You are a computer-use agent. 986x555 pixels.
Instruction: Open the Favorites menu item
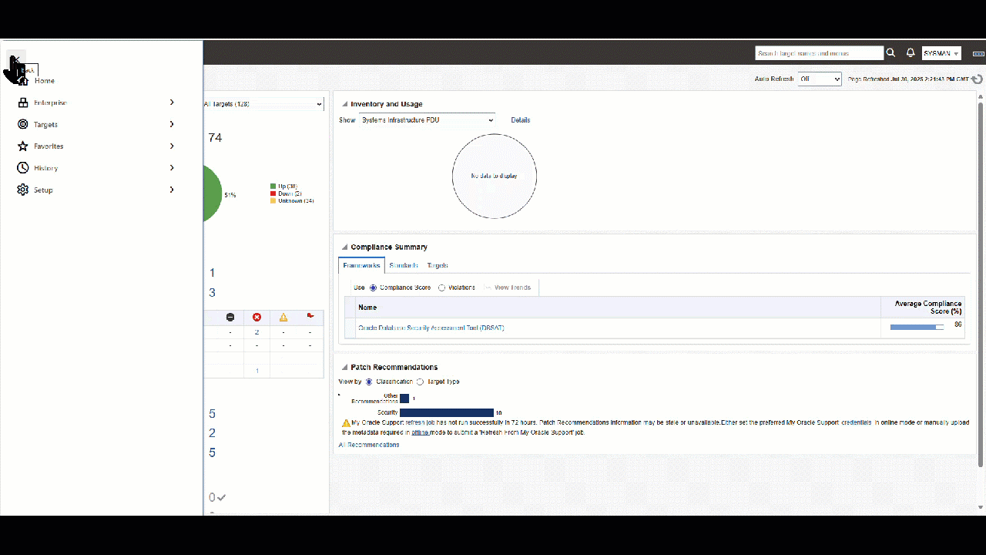(49, 146)
